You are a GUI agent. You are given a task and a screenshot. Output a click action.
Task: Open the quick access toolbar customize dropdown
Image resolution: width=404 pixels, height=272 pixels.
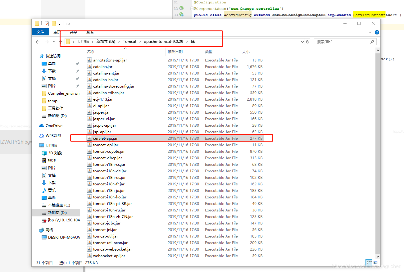(x=59, y=24)
